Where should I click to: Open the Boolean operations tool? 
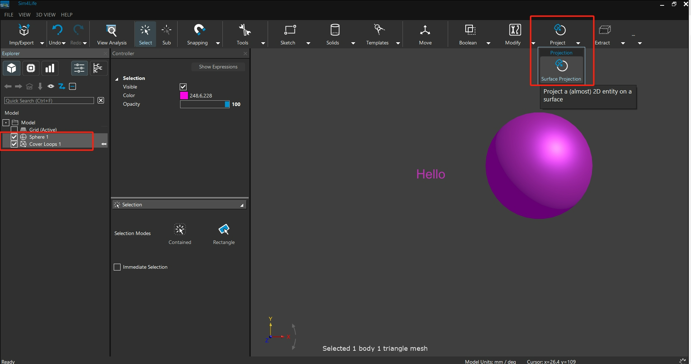pos(470,34)
